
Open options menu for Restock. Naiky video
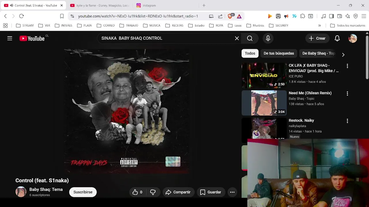[347, 121]
